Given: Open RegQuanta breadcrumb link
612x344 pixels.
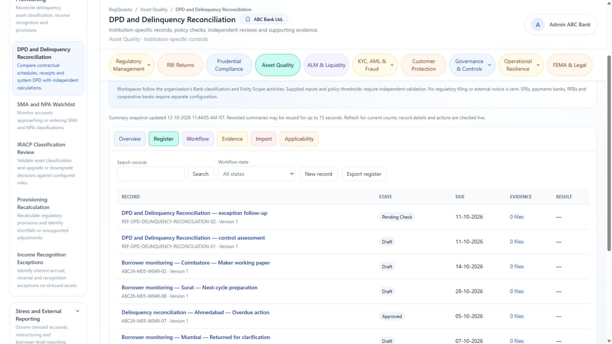Looking at the screenshot, I should [120, 10].
